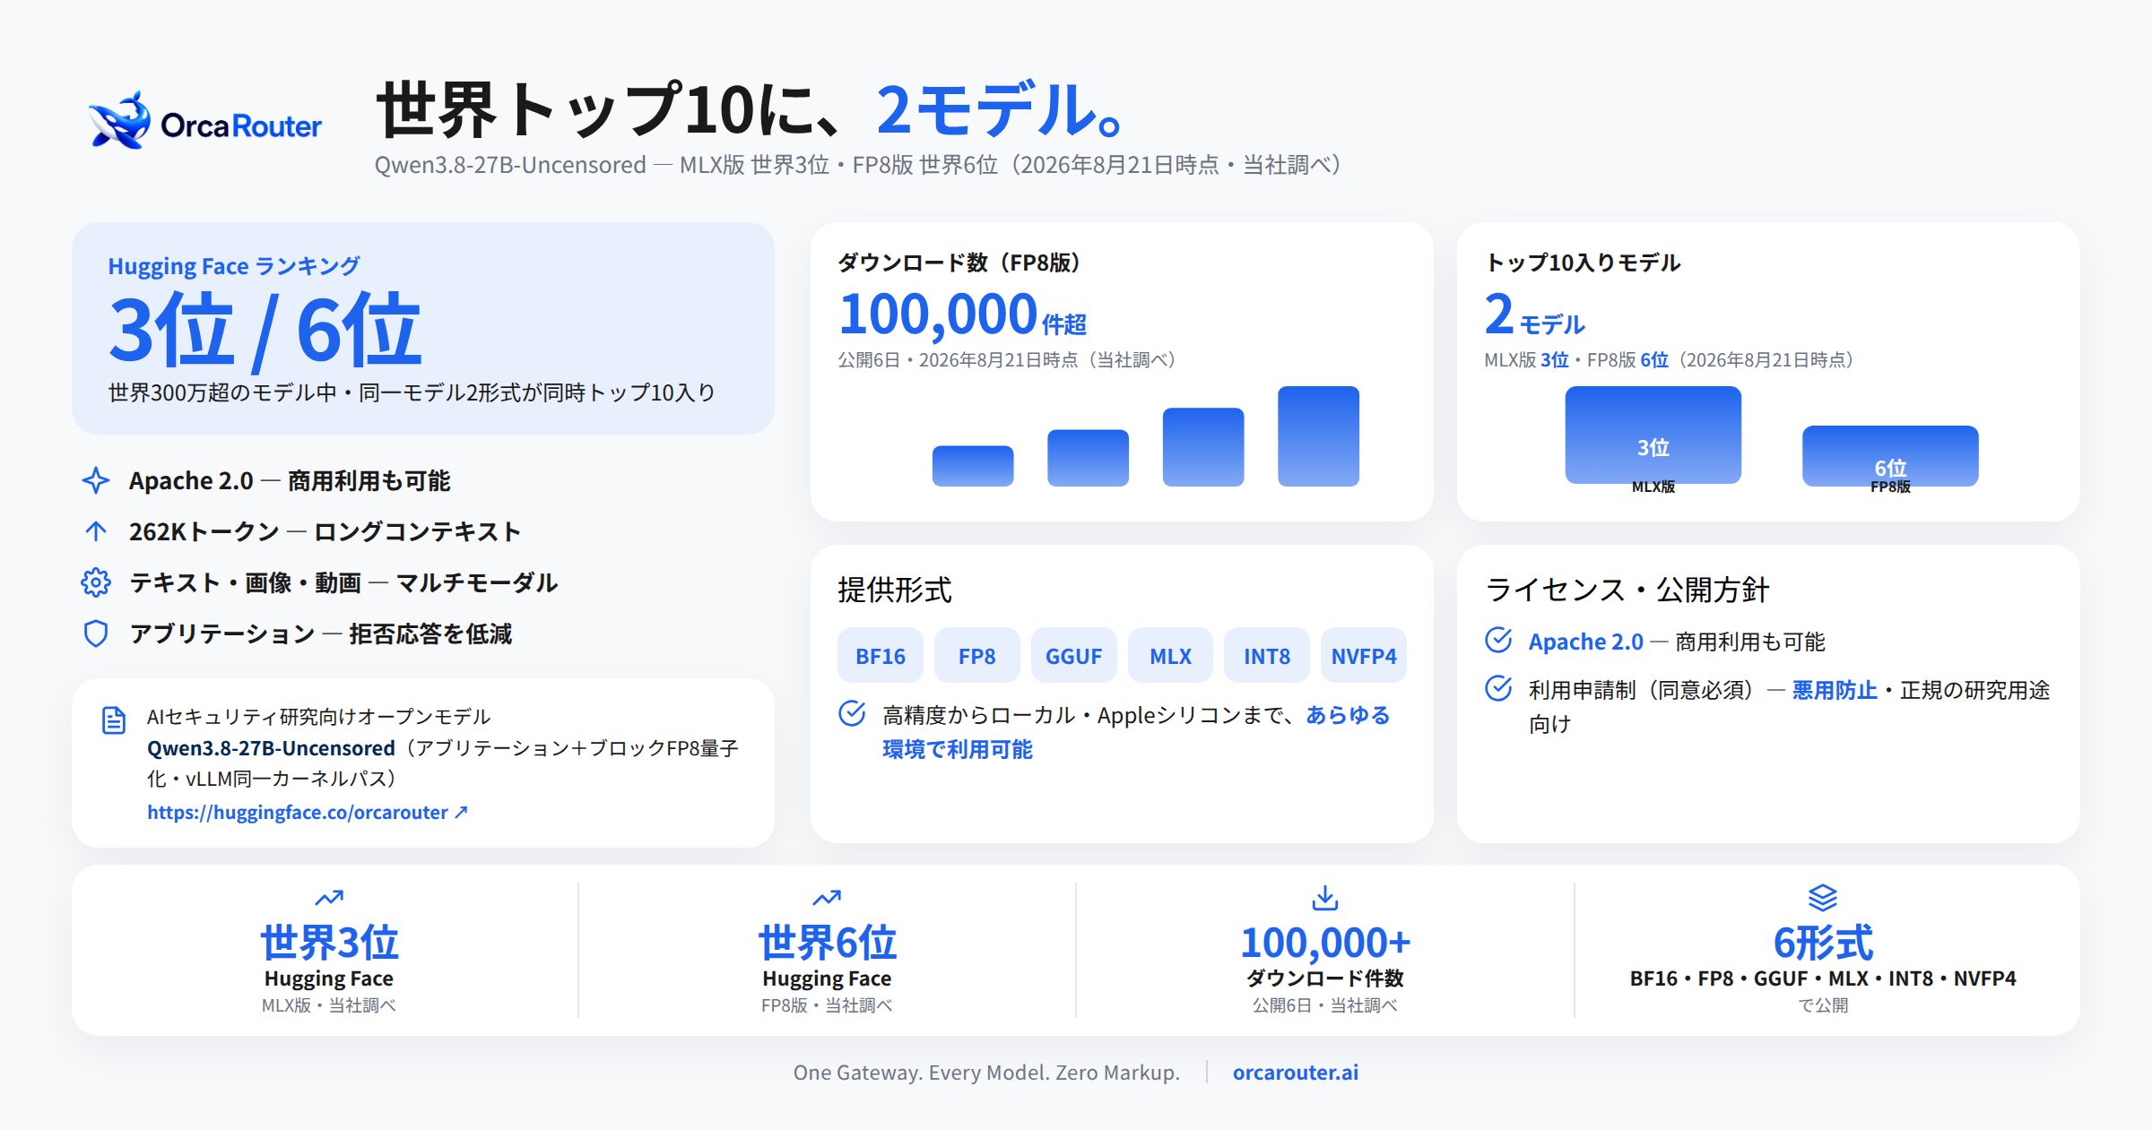Click the ライセンス・公開方針 heading
Screen dimensions: 2152x1129
pyautogui.click(x=1627, y=590)
